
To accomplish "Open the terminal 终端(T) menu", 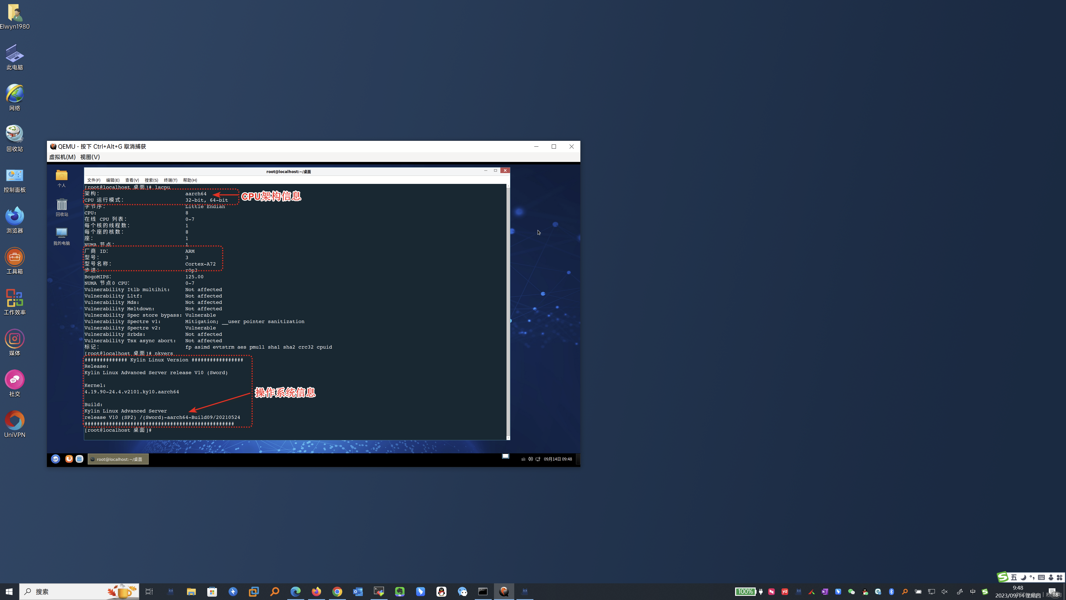I will [171, 180].
